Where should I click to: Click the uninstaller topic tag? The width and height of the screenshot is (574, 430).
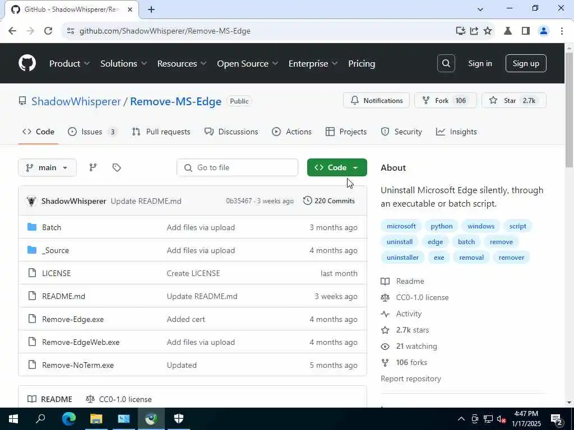402,258
